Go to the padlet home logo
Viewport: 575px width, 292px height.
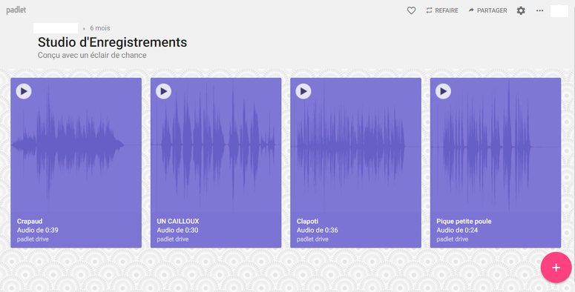coord(16,10)
